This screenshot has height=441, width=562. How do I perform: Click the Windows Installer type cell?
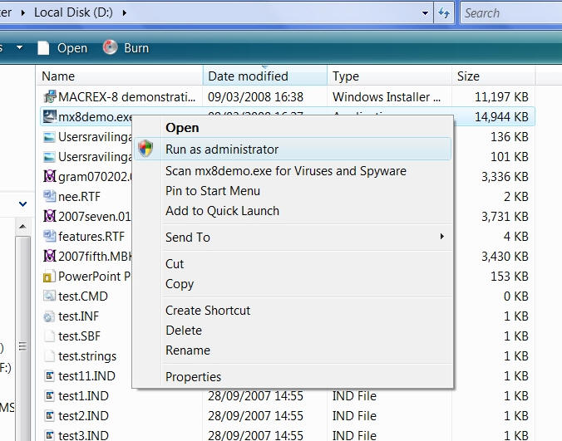(x=387, y=96)
